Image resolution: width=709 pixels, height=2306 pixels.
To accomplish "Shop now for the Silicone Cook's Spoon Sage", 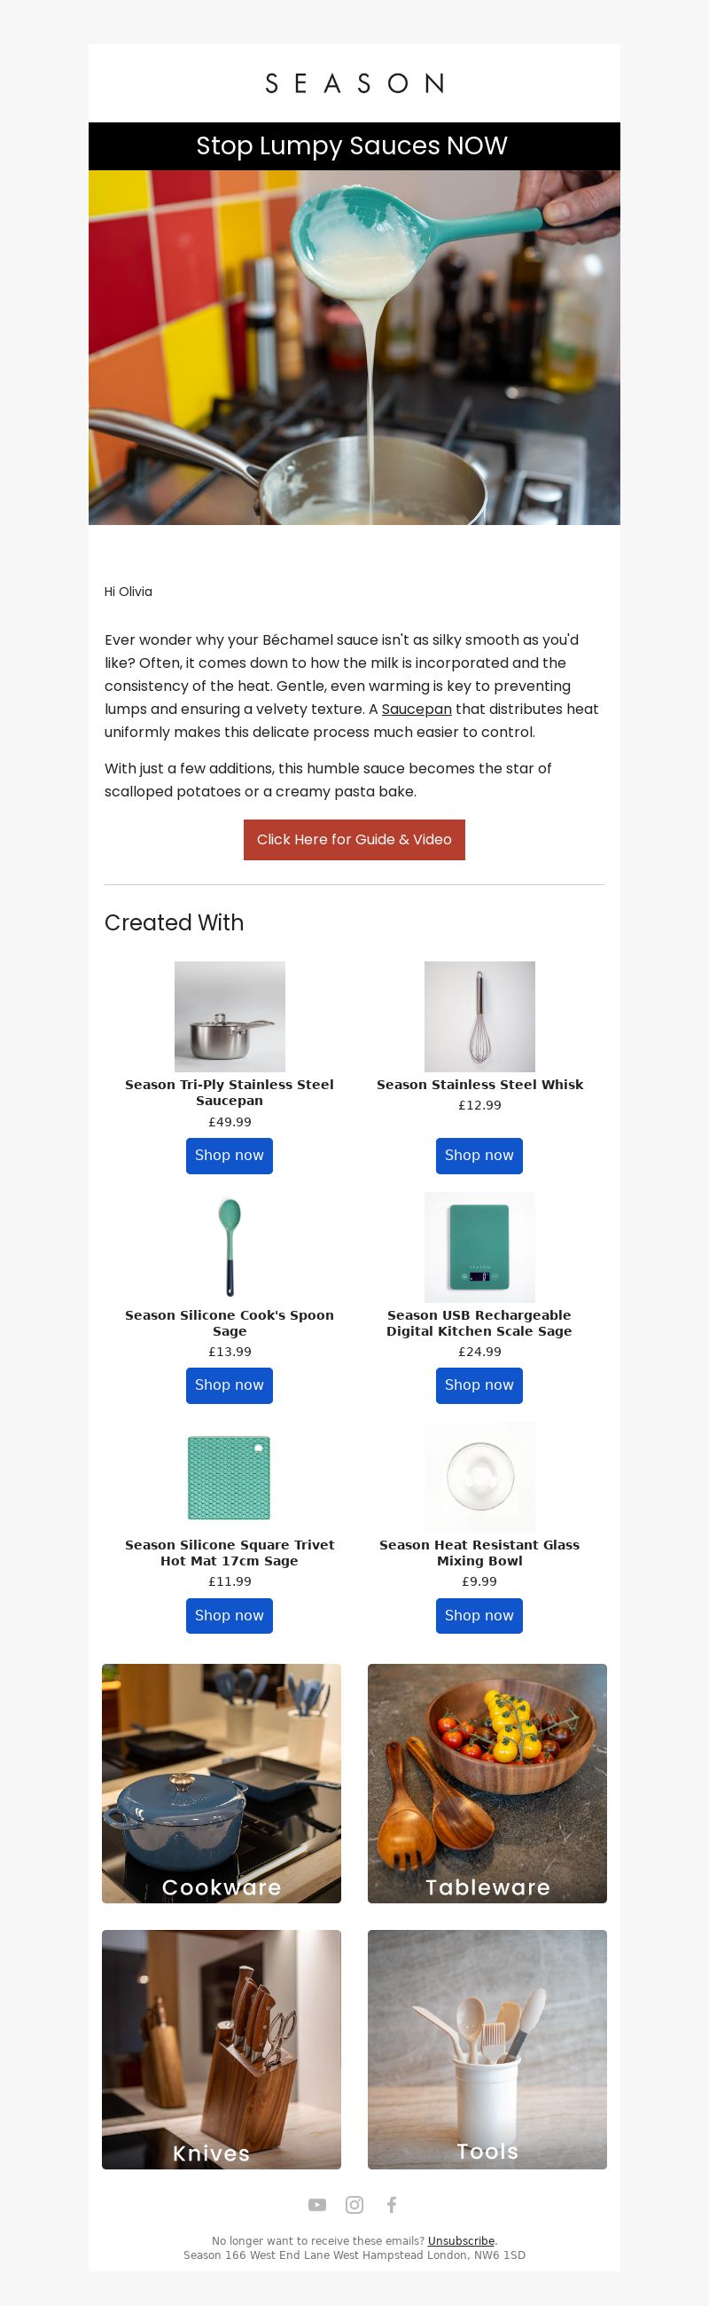I will [x=229, y=1385].
